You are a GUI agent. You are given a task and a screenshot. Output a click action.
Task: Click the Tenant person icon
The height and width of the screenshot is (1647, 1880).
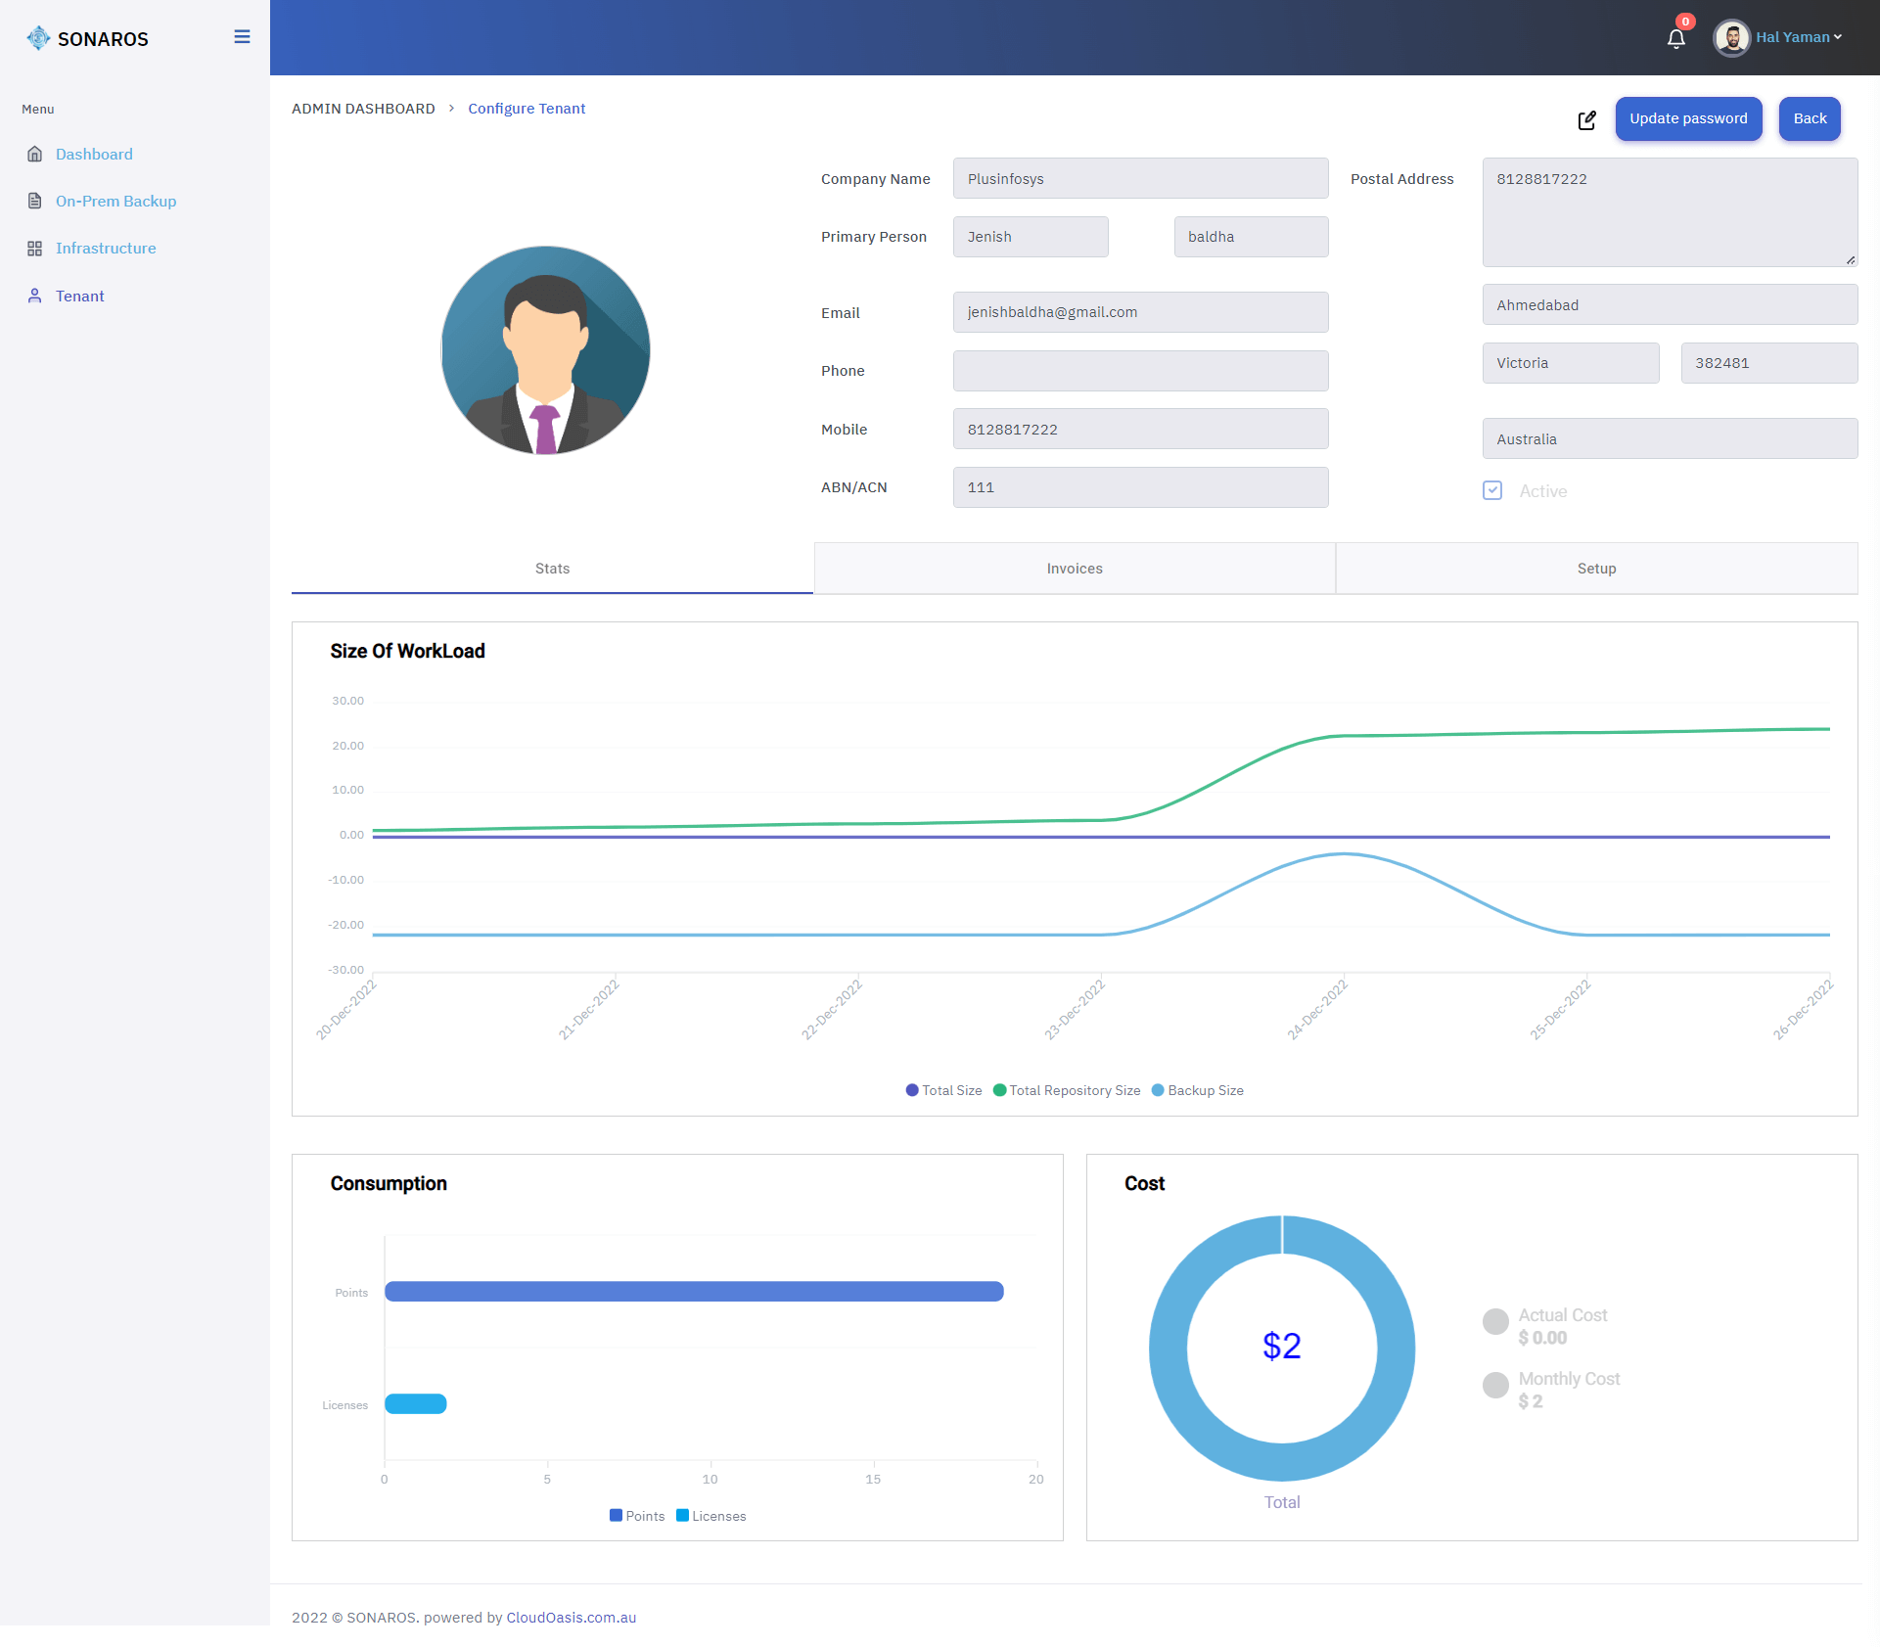[35, 296]
